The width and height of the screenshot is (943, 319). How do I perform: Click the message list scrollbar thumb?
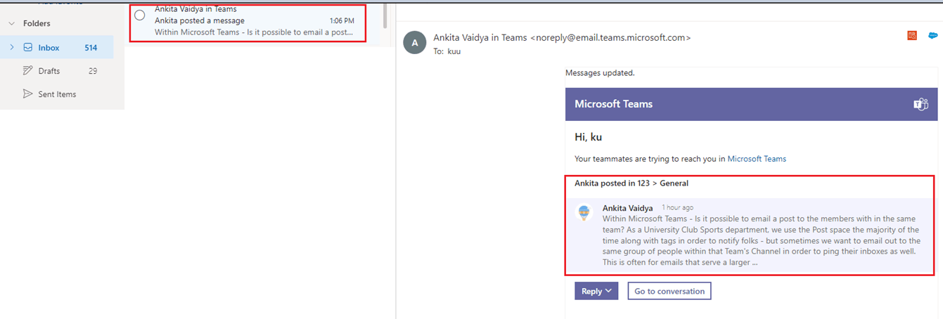(x=385, y=14)
